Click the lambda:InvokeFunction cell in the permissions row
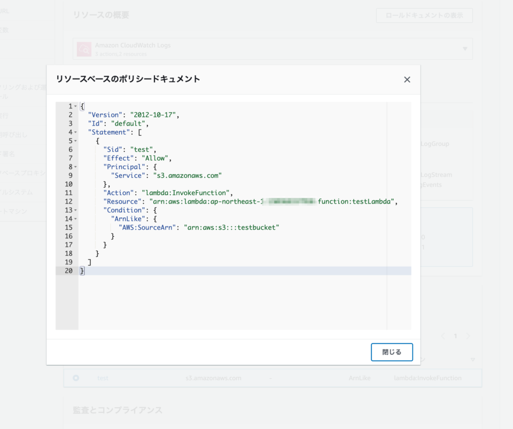 tap(428, 378)
